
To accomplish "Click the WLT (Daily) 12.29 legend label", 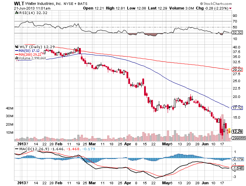I will [37, 47].
